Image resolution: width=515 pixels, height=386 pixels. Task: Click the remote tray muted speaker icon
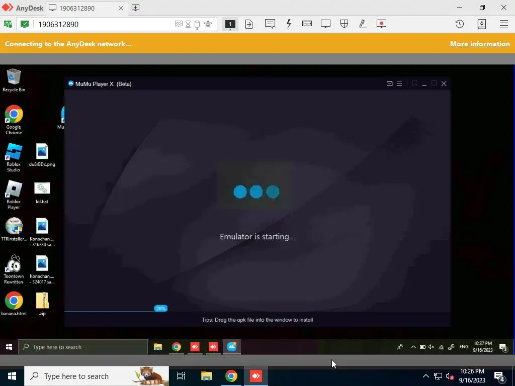pos(431,347)
